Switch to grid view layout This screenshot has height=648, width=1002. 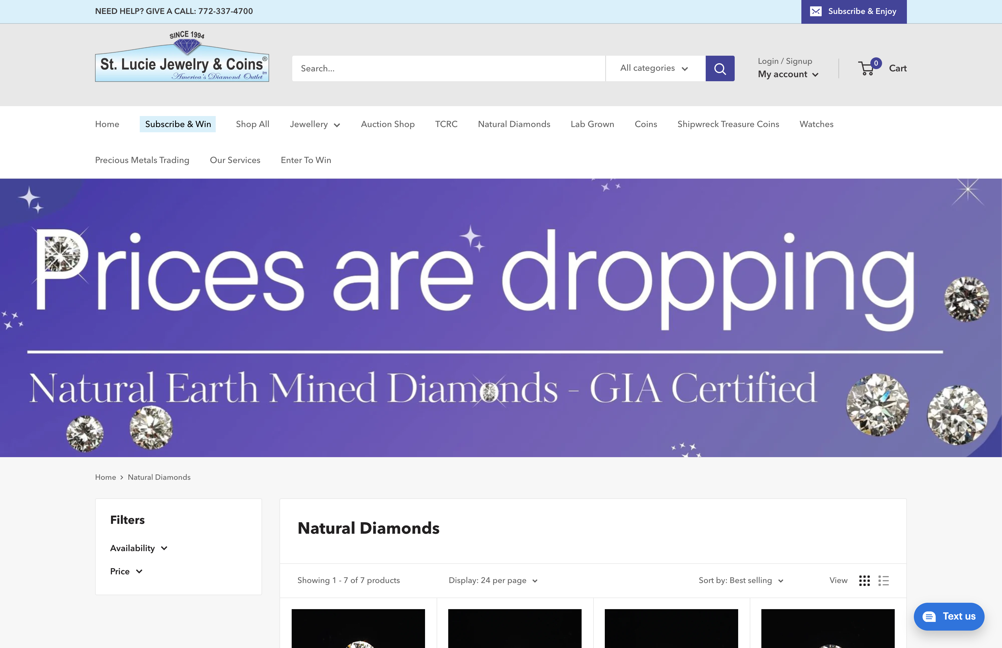tap(865, 580)
